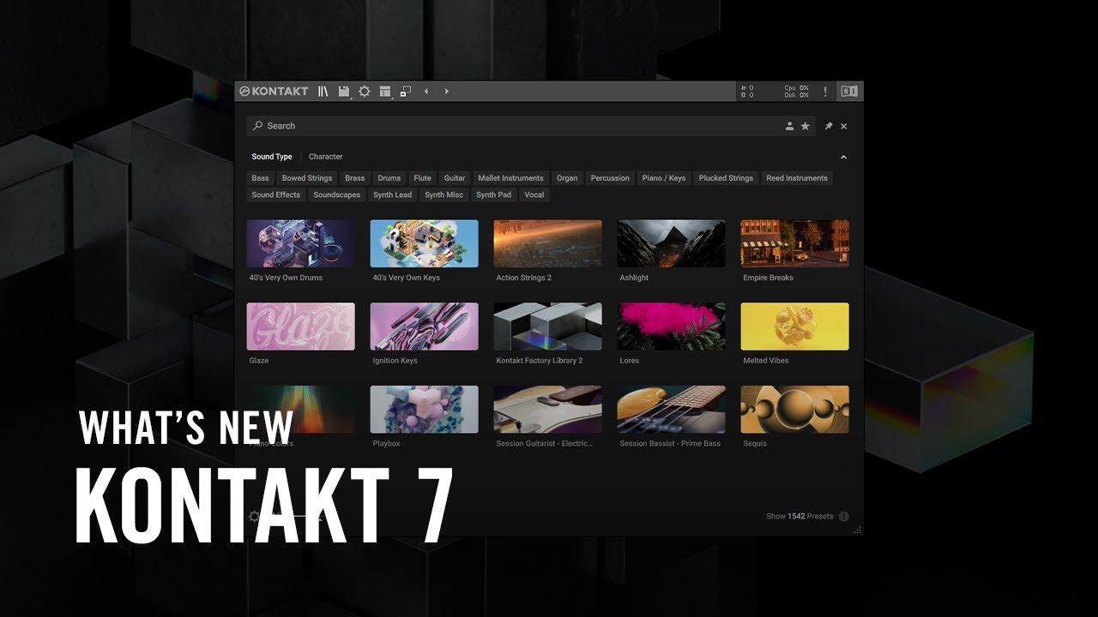Switch to minimized view with small window icon

(x=405, y=91)
